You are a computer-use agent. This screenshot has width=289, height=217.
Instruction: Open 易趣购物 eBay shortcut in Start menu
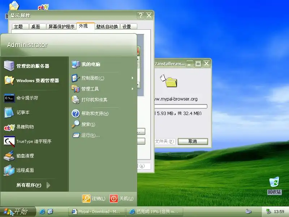click(x=9, y=127)
